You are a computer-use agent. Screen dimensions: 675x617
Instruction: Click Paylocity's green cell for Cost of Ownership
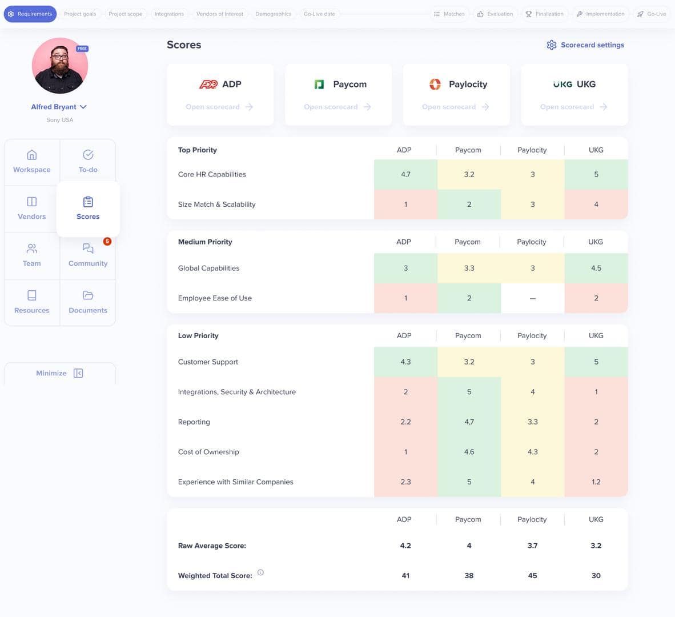tap(532, 451)
